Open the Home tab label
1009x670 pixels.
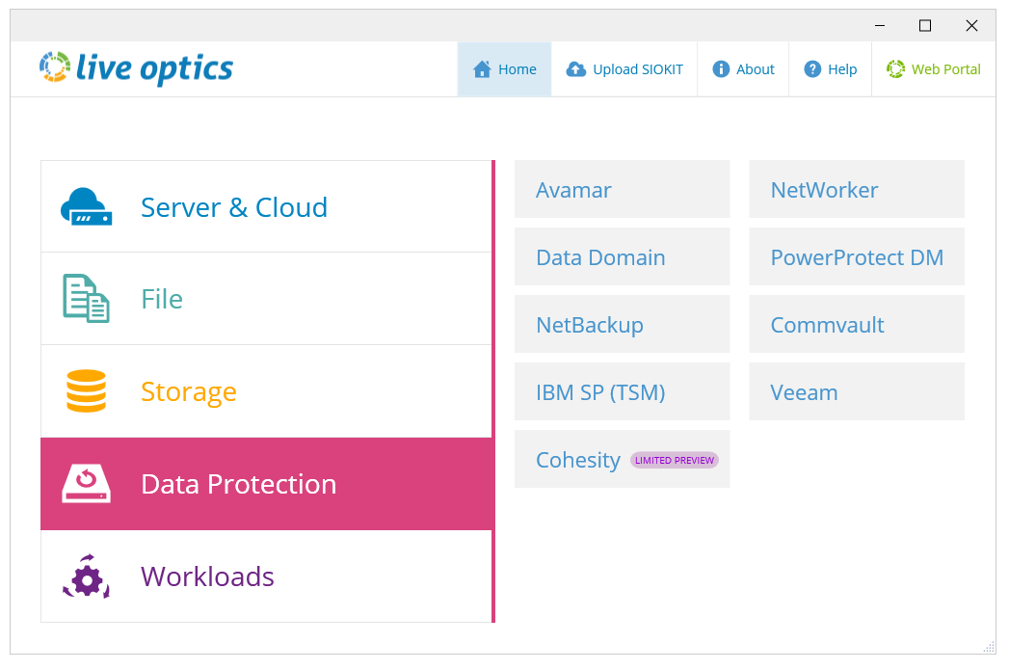[x=518, y=69]
